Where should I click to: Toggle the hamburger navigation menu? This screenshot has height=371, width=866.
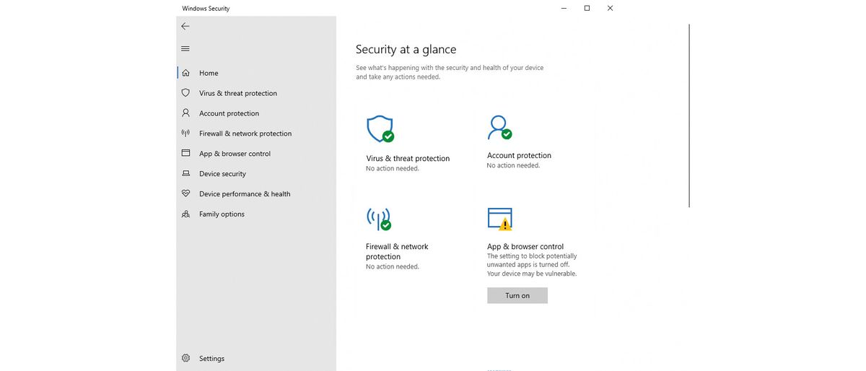point(185,48)
